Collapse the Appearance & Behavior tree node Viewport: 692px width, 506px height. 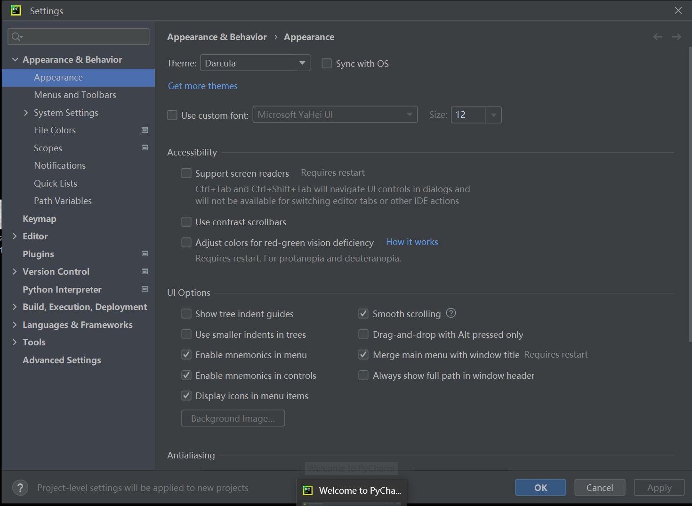click(15, 59)
